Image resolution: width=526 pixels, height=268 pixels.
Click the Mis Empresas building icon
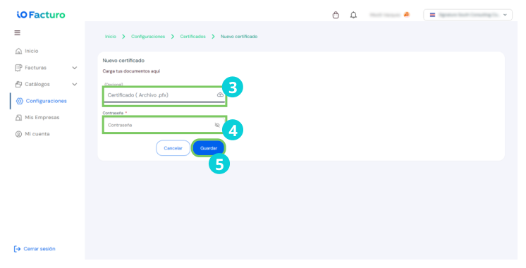click(x=18, y=117)
